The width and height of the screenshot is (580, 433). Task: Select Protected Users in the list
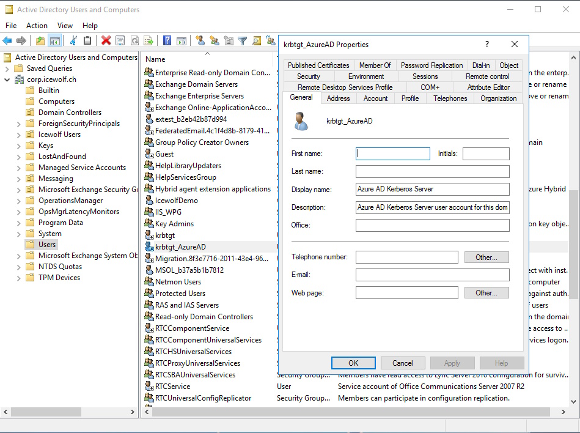(180, 294)
